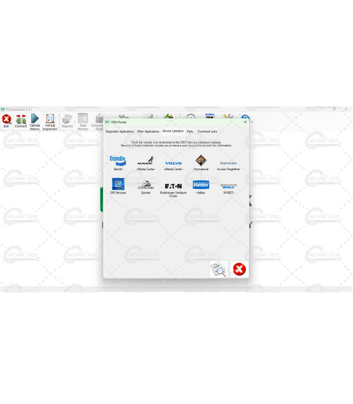This screenshot has height=404, width=353.
Task: Open Eaton Roadranger Literature Center
Action: tap(173, 186)
